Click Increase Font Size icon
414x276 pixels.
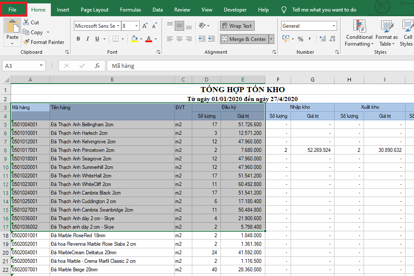(x=145, y=26)
